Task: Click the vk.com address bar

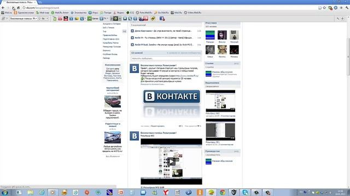Action: (x=170, y=8)
